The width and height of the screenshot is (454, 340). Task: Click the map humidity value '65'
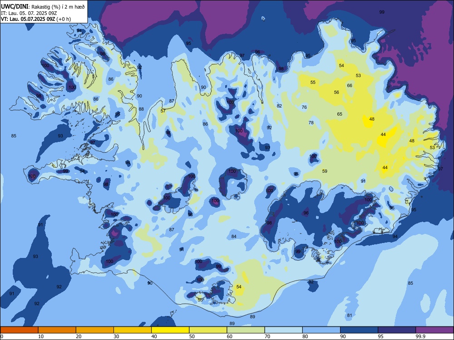point(340,114)
